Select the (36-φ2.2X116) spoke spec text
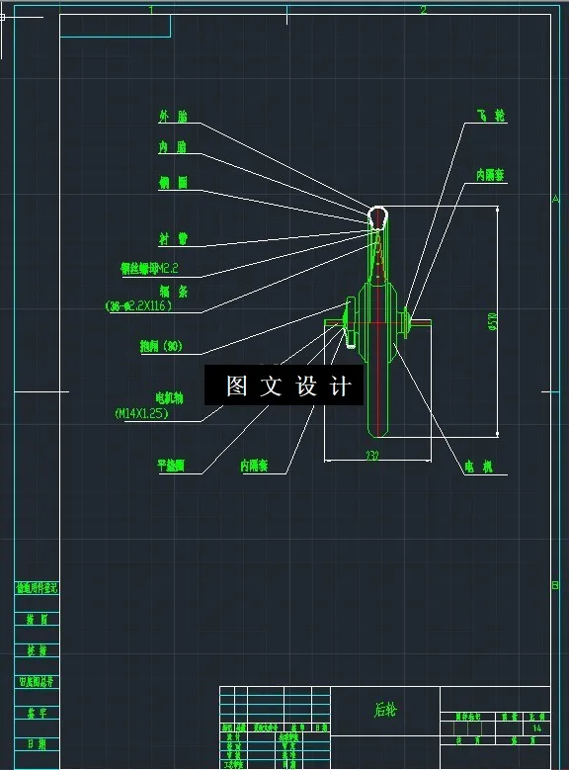The height and width of the screenshot is (770, 569). tap(139, 305)
